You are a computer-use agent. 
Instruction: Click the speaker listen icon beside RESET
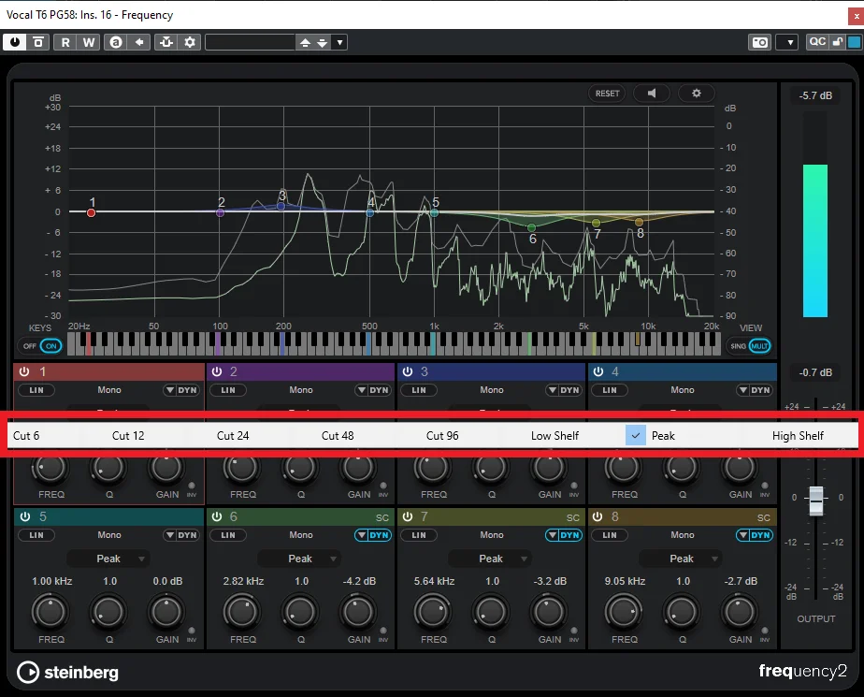click(x=652, y=94)
